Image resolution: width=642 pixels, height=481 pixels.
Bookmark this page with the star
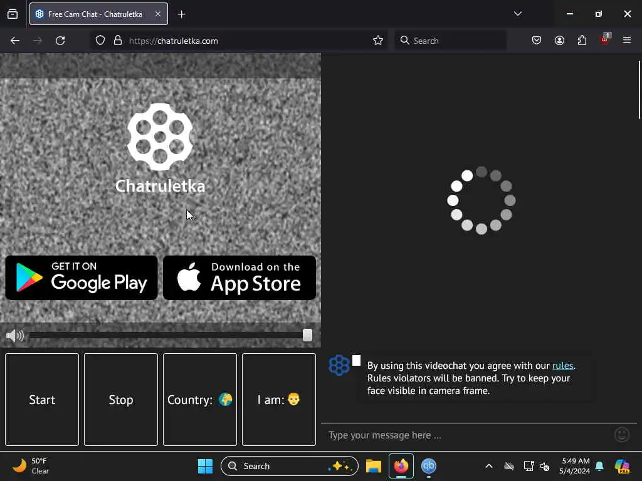click(378, 41)
